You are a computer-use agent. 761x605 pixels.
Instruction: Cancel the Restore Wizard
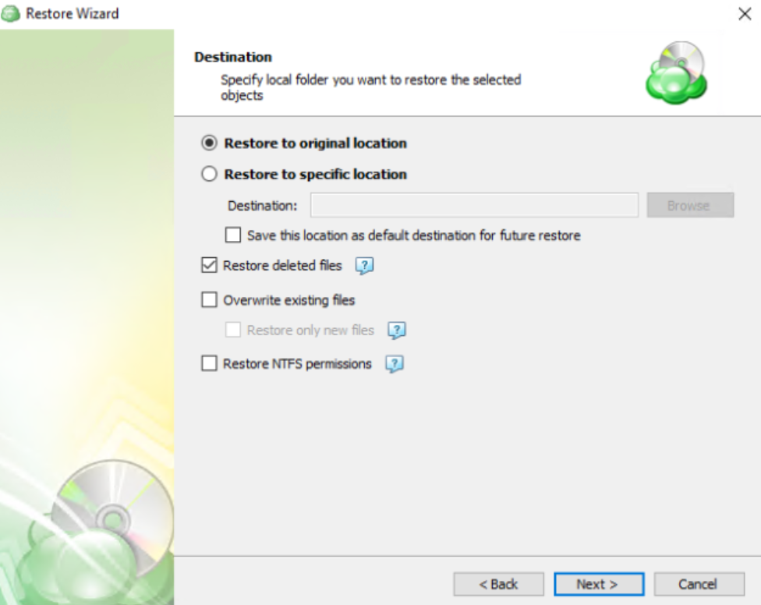point(699,584)
